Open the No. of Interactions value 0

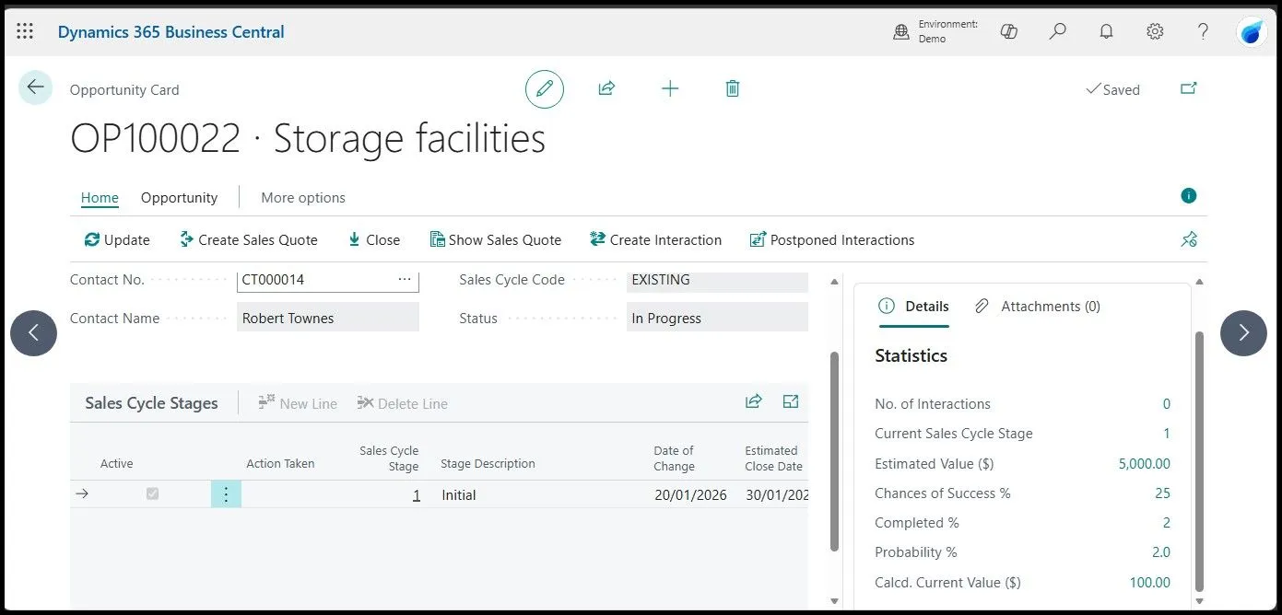click(1166, 403)
